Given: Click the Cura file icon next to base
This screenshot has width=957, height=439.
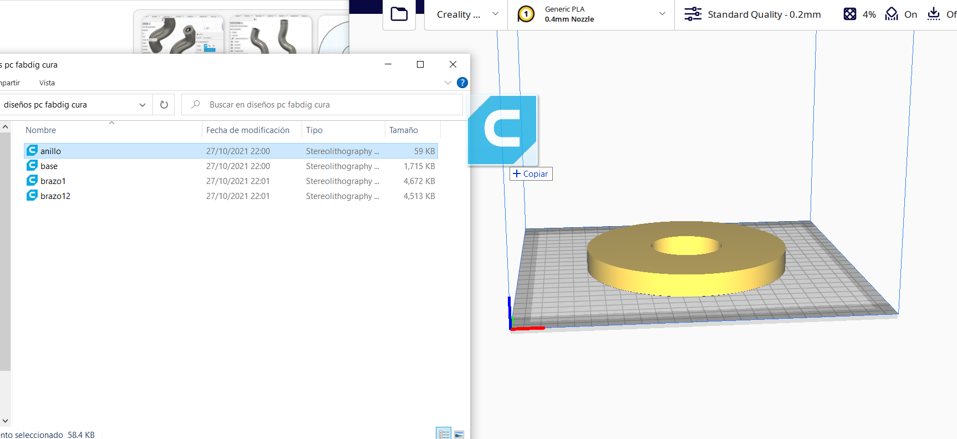Looking at the screenshot, I should [32, 165].
